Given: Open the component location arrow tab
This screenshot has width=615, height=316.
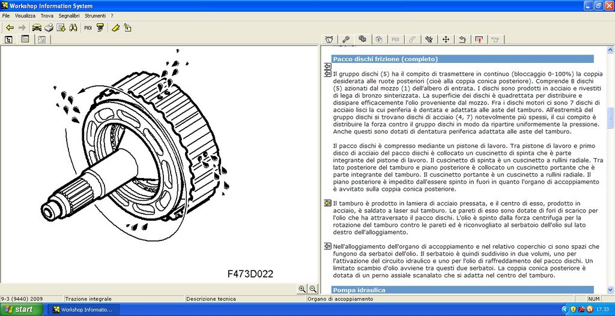Looking at the screenshot, I should (462, 39).
